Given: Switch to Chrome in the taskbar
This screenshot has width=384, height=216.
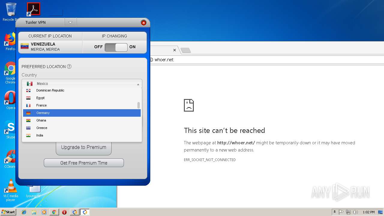Looking at the screenshot, I should pyautogui.click(x=54, y=212).
